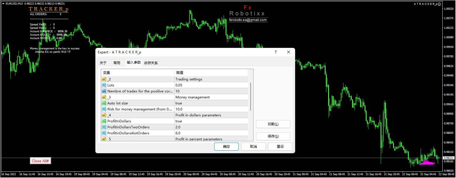Click the icon beside Risk for money management
This screenshot has width=456, height=178.
[x=104, y=109]
